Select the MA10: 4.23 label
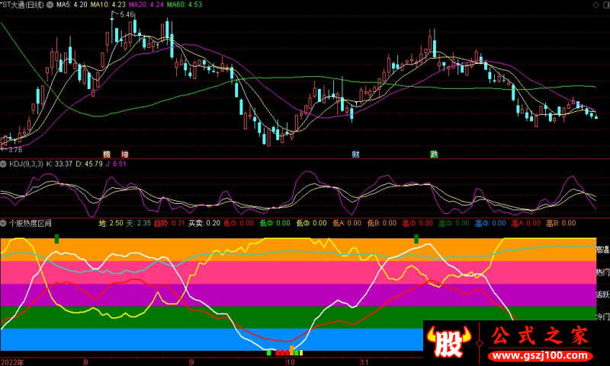The height and width of the screenshot is (366, 610). (108, 5)
